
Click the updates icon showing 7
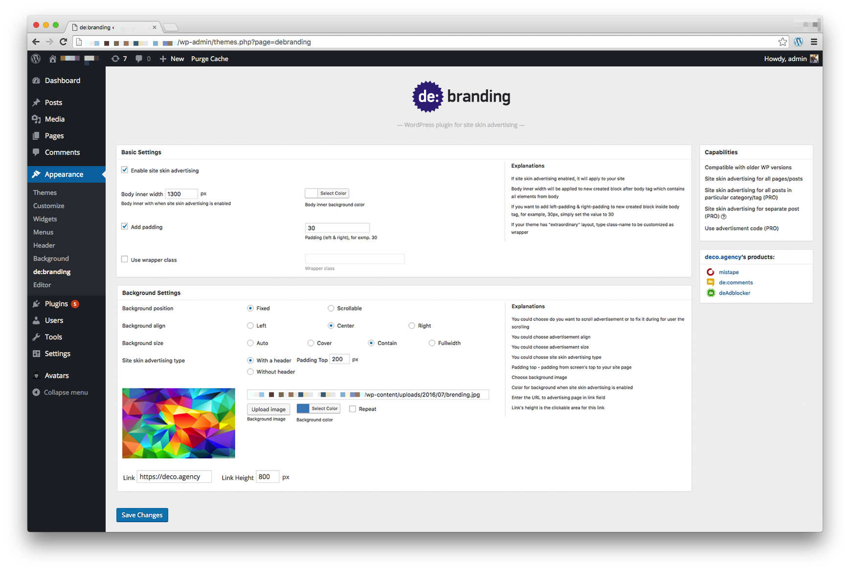[x=115, y=59]
